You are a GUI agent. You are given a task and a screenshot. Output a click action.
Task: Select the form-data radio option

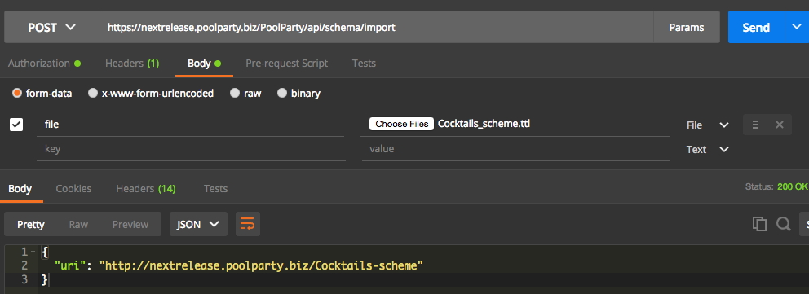(x=42, y=94)
